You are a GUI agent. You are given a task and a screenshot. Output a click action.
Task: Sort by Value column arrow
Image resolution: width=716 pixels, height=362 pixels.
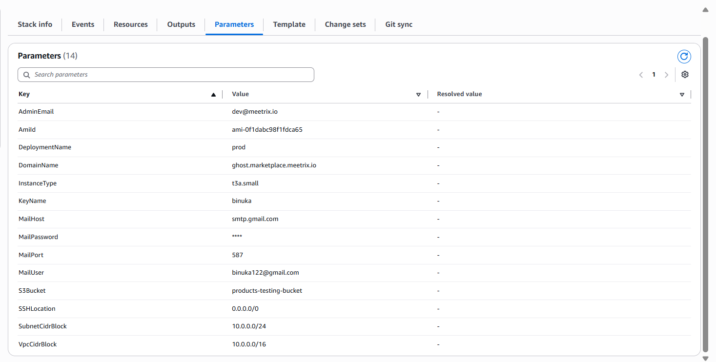click(418, 95)
